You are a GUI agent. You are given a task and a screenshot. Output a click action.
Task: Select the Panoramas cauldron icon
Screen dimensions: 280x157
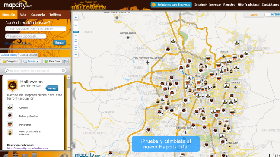tap(10, 124)
